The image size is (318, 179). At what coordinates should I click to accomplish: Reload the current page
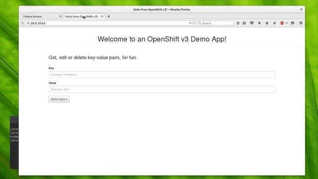coord(194,23)
